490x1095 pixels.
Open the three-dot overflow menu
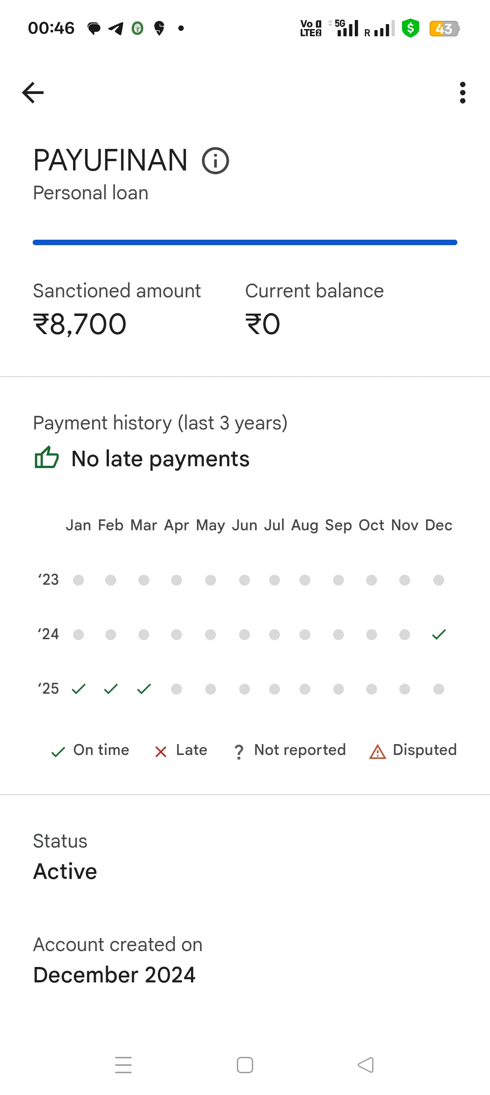(462, 93)
